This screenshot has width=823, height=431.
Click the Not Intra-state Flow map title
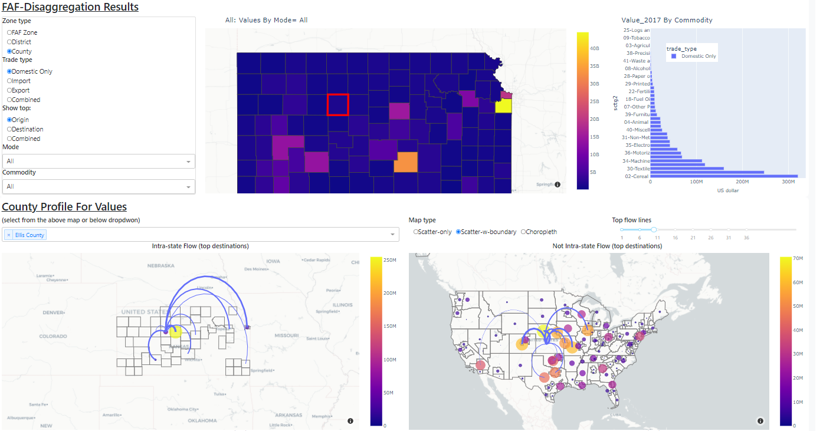click(x=607, y=246)
